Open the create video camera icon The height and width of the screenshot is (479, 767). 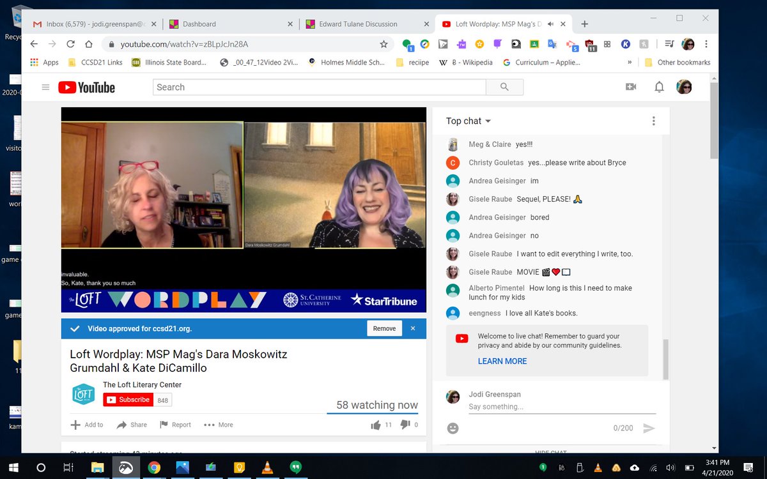631,87
